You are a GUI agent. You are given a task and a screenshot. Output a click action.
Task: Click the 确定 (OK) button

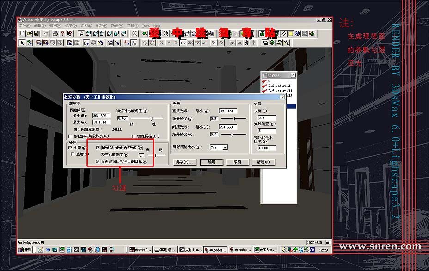pyautogui.click(x=211, y=162)
